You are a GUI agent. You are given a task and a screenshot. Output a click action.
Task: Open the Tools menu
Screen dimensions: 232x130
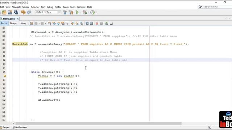tap(72, 7)
